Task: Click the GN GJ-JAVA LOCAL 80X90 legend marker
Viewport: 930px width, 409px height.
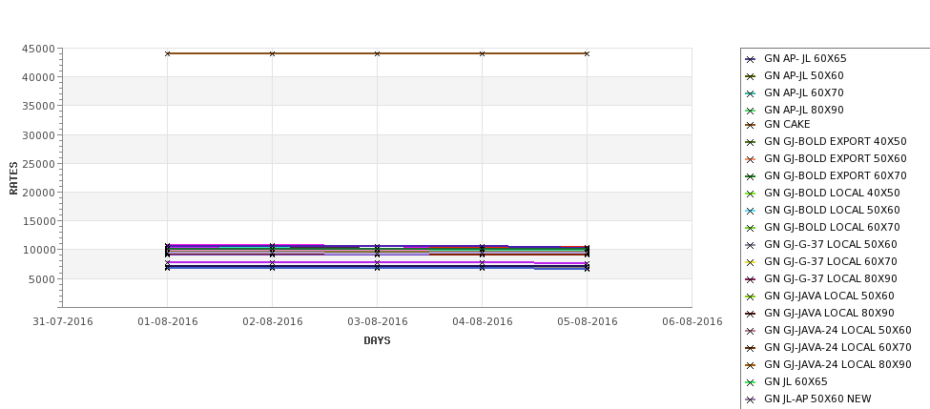Action: click(751, 314)
